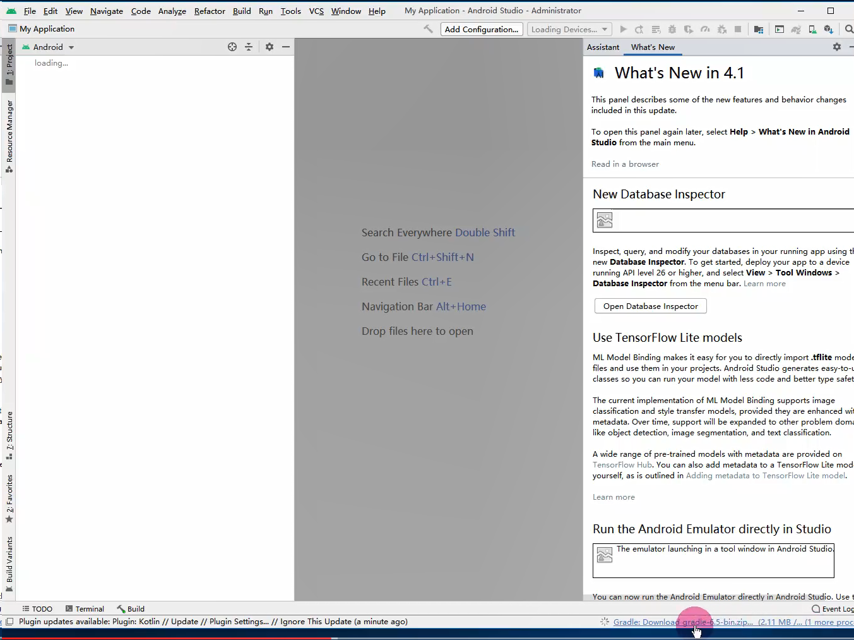Toggle the 2: Favorites side tab
854x640 pixels.
point(9,499)
